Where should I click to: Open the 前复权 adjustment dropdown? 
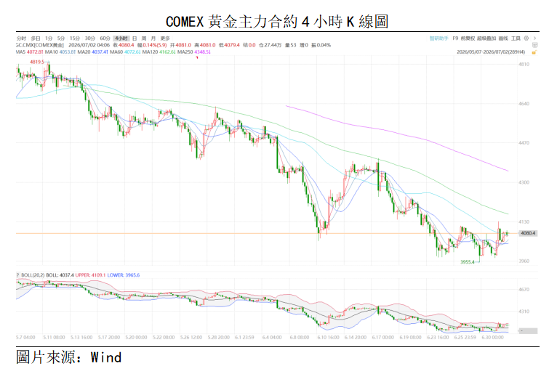point(468,38)
